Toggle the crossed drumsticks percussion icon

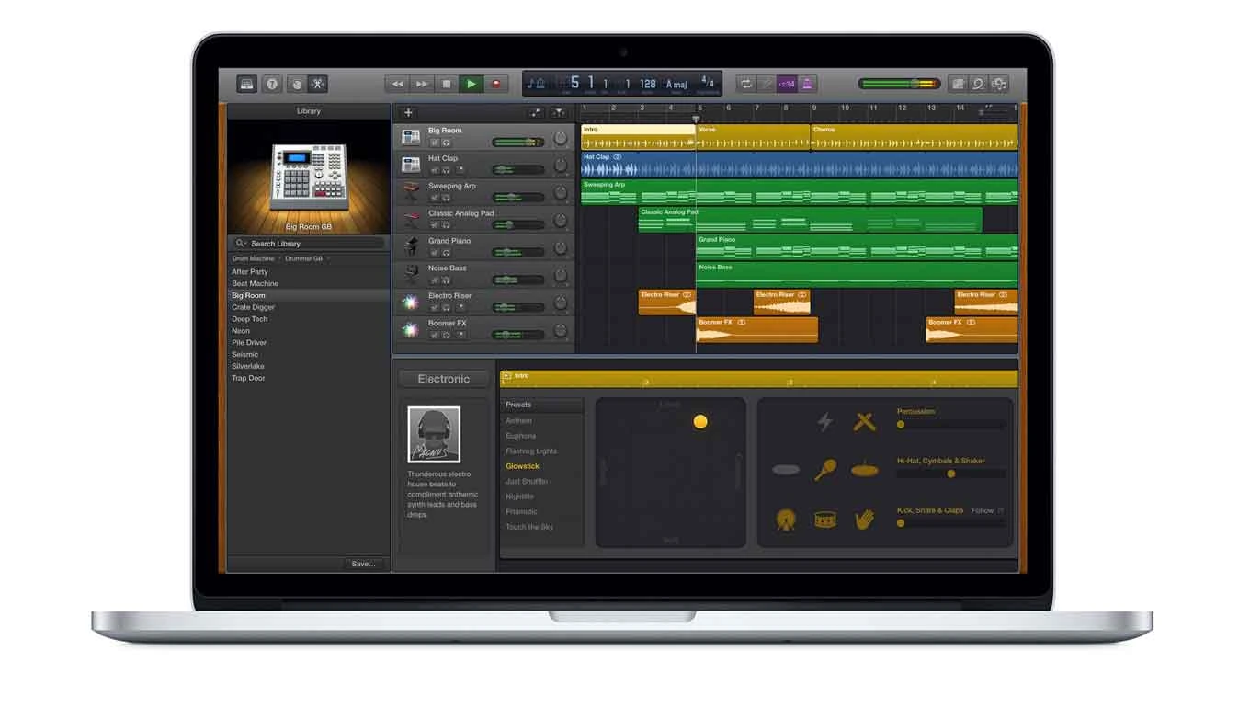[x=864, y=421]
